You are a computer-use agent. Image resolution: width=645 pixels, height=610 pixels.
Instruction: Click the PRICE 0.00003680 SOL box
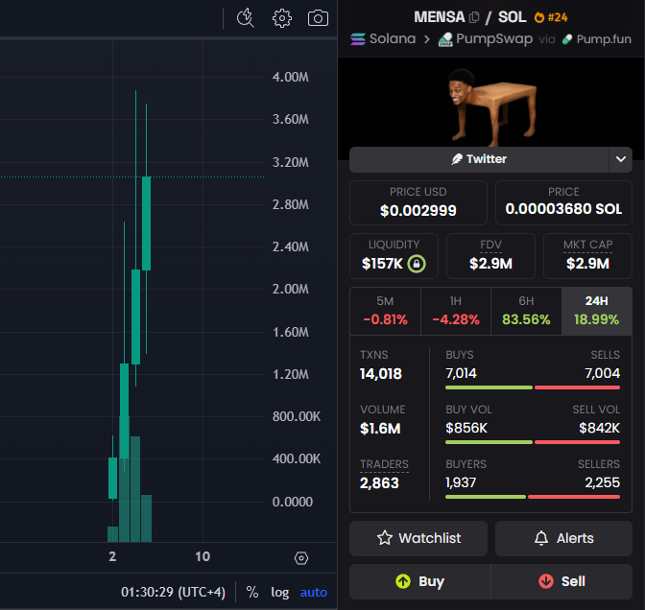(x=563, y=202)
